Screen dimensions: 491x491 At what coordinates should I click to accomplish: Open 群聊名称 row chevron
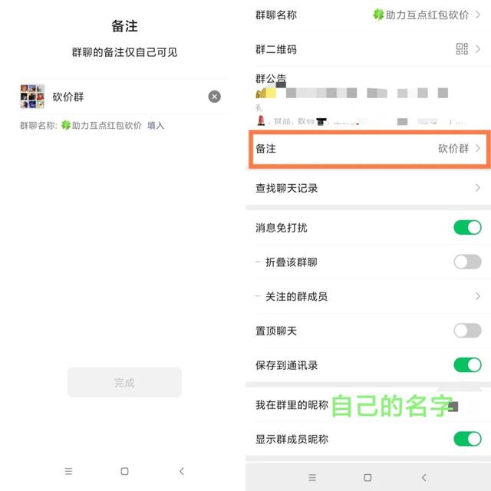[x=477, y=15]
